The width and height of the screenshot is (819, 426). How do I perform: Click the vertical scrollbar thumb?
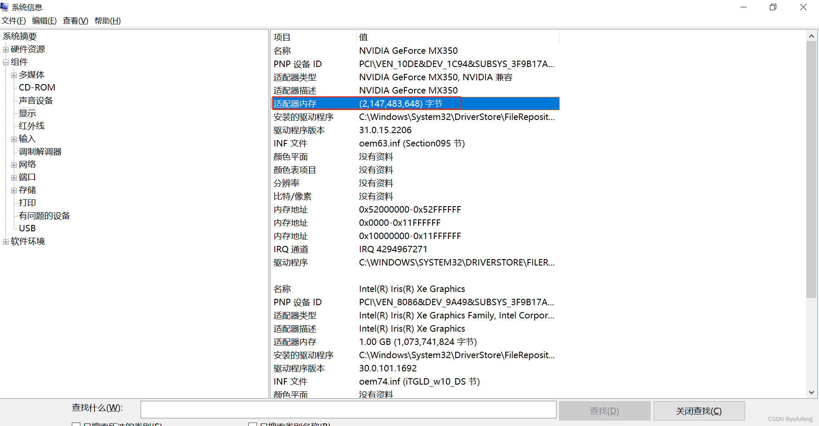pyautogui.click(x=811, y=169)
